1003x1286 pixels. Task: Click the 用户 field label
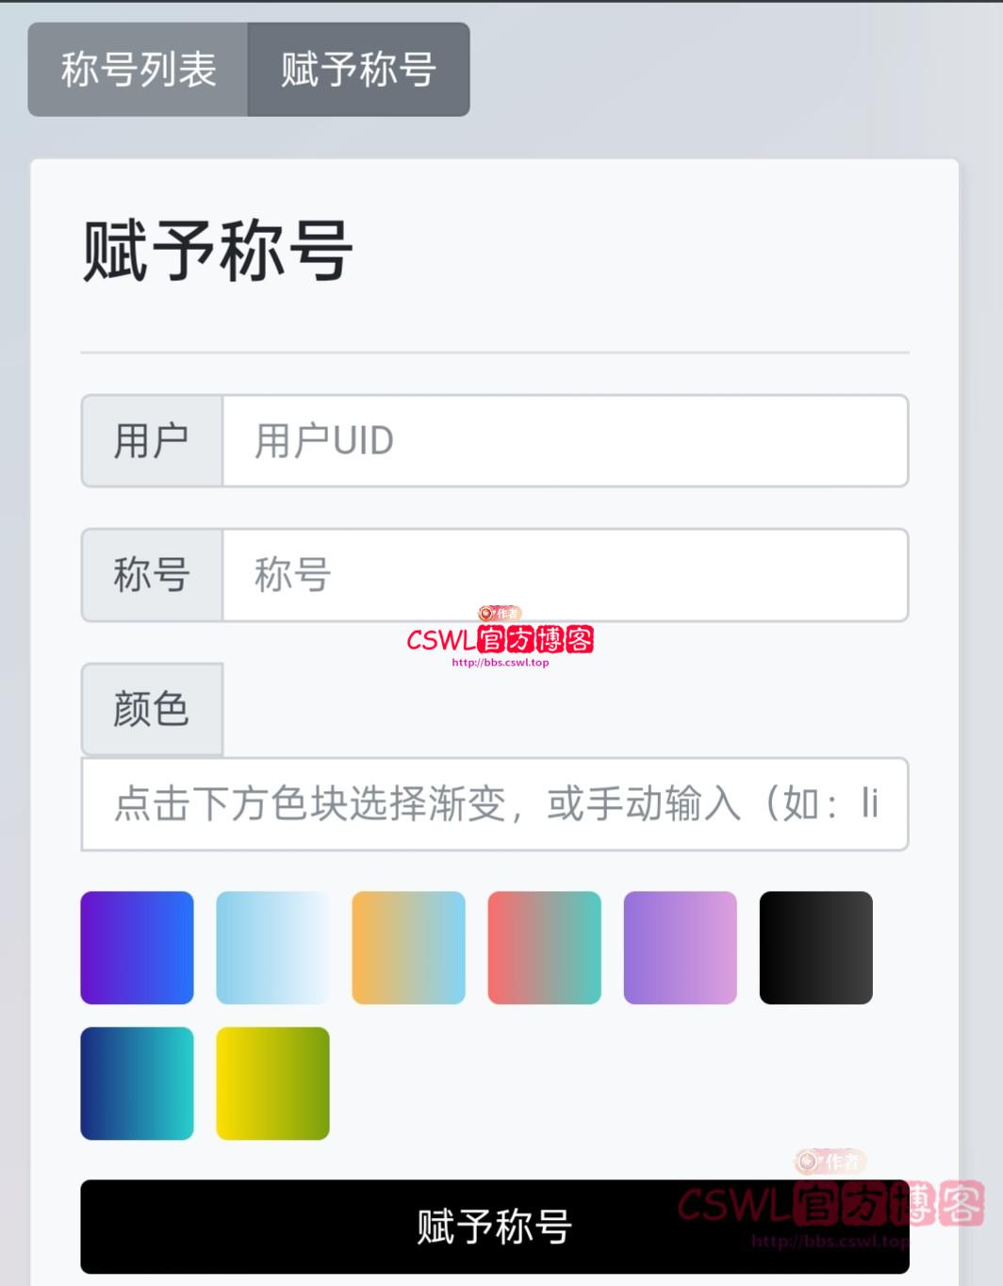point(152,441)
